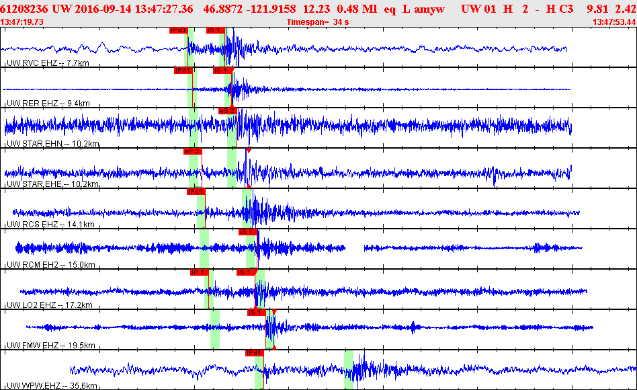The width and height of the screenshot is (637, 390).
Task: Select the iS 1 pick flag on LO2 trace
Action: click(x=246, y=272)
